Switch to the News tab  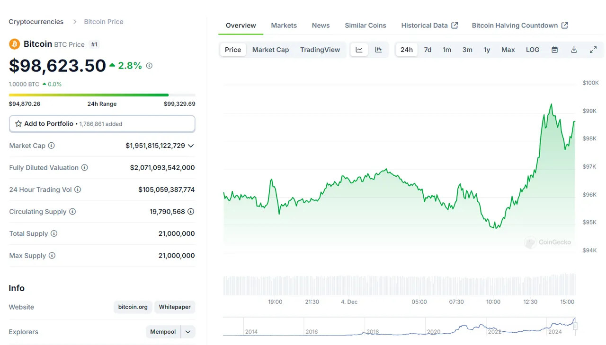321,26
